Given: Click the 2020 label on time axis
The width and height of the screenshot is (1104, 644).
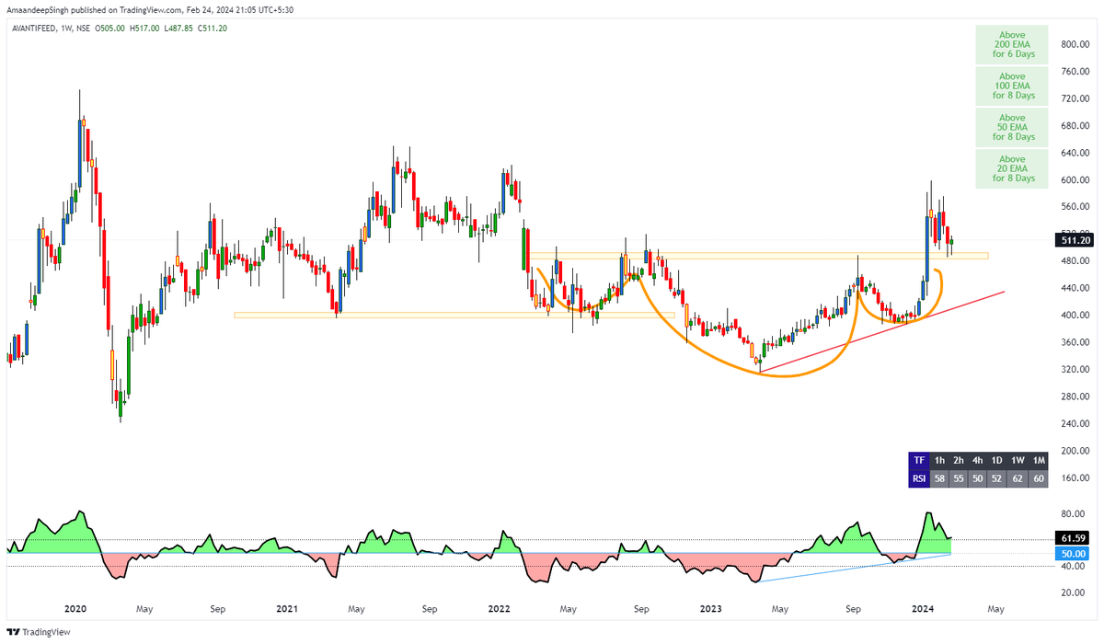Looking at the screenshot, I should pyautogui.click(x=75, y=609).
